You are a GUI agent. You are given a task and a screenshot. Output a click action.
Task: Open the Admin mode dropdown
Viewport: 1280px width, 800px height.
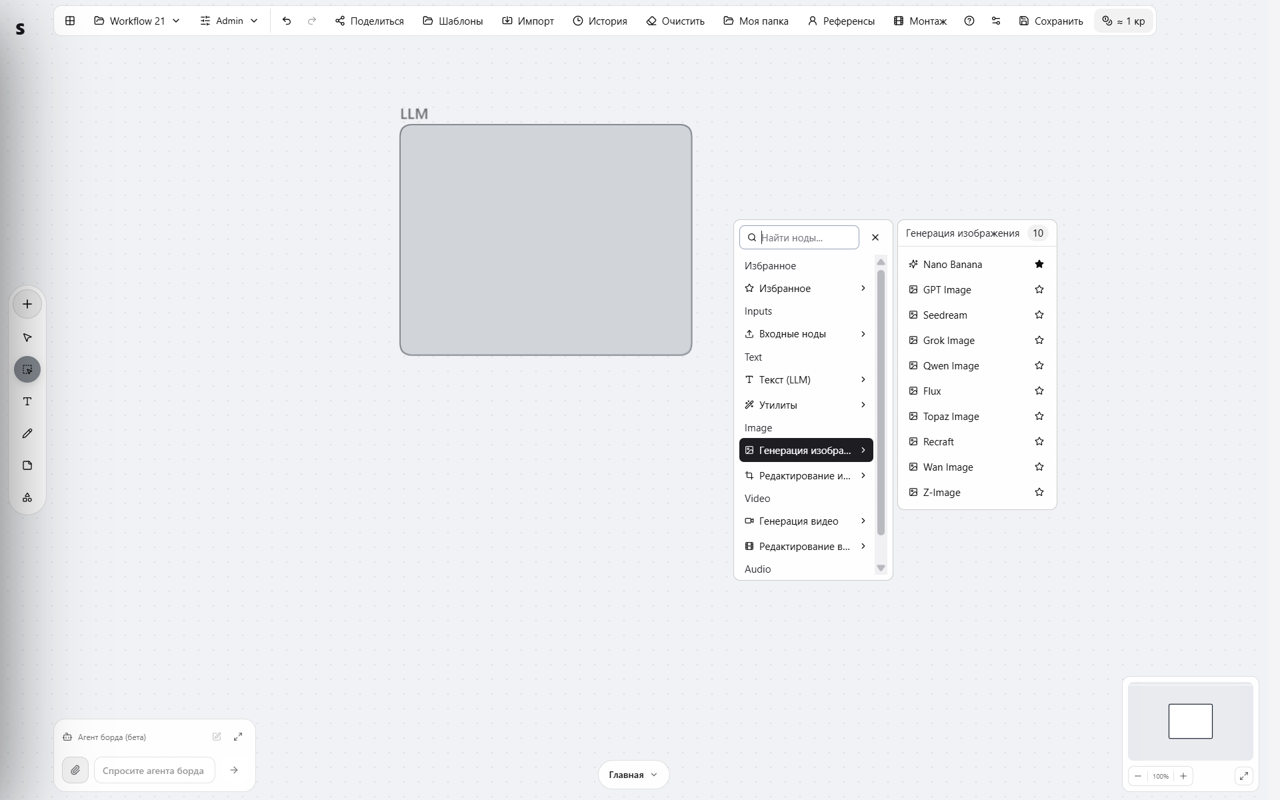click(x=229, y=21)
